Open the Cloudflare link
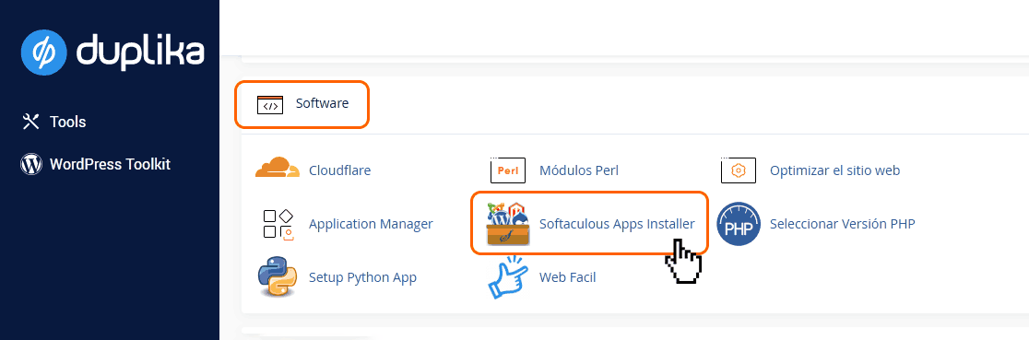1029x340 pixels. click(340, 170)
